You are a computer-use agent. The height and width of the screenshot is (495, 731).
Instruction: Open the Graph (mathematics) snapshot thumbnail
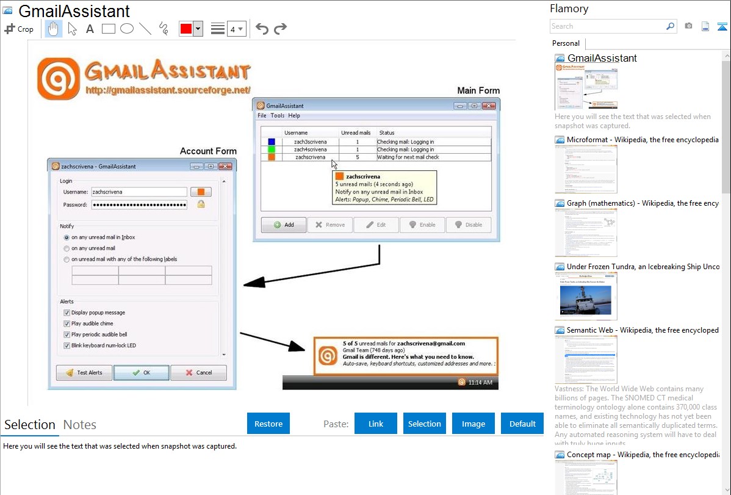click(586, 233)
